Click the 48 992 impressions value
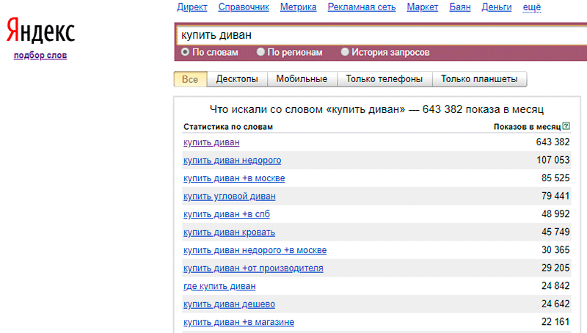The image size is (587, 333). (555, 214)
